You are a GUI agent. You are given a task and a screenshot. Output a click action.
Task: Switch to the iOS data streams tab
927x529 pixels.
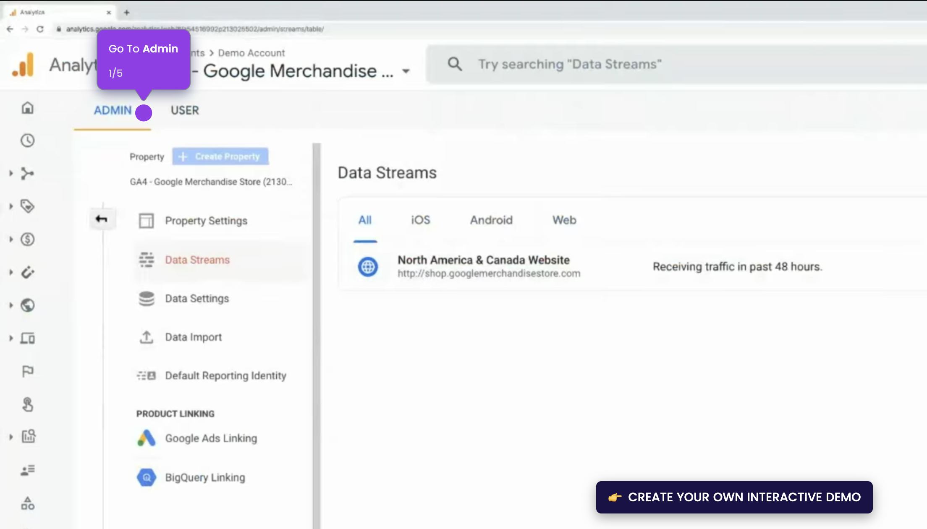(x=420, y=220)
